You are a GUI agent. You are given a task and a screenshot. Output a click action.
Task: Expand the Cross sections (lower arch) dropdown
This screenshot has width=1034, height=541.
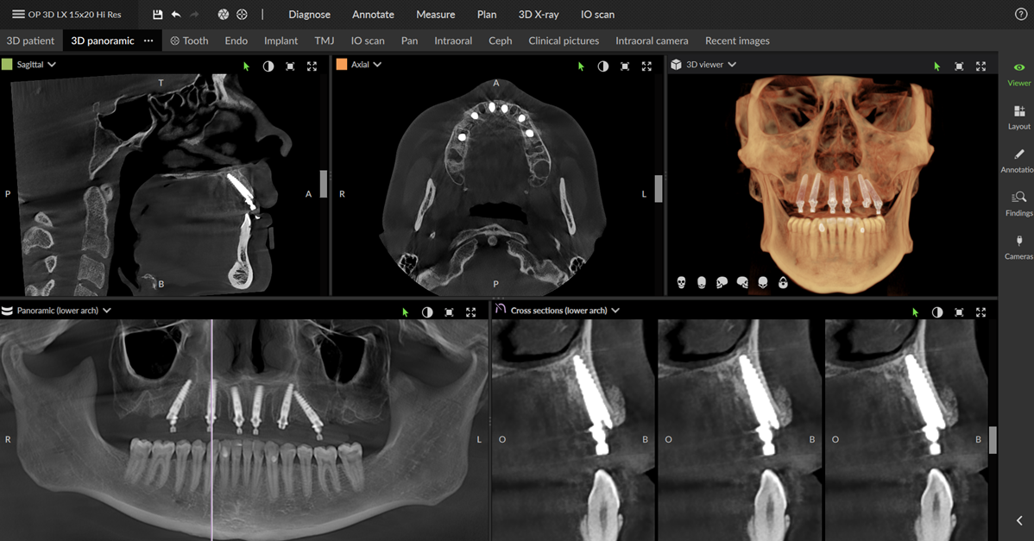[615, 311]
